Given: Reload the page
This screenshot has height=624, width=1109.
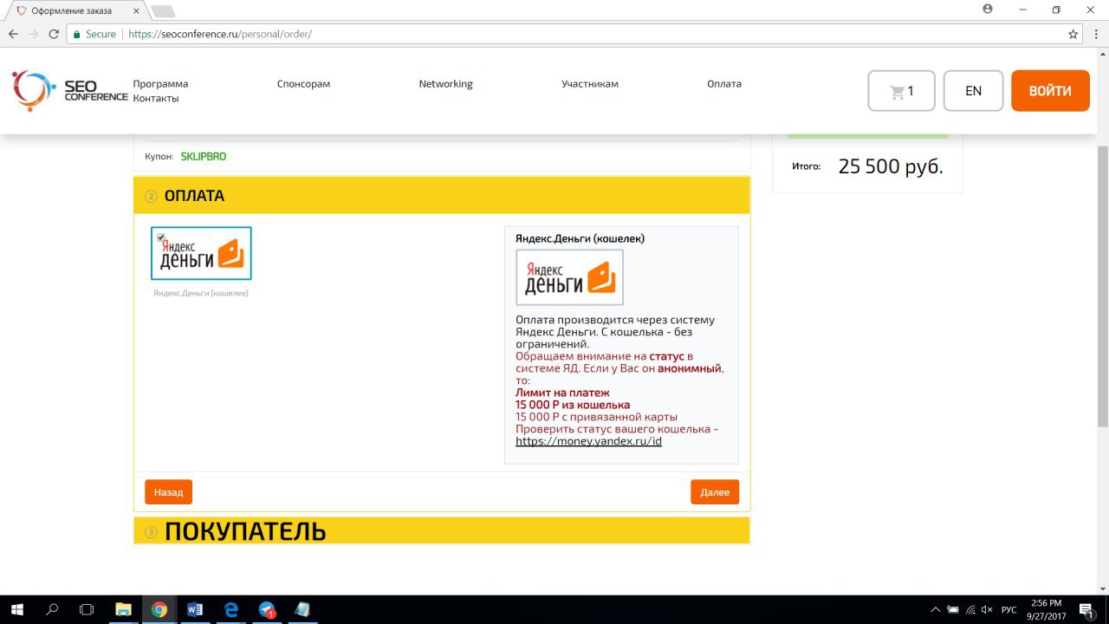Looking at the screenshot, I should pyautogui.click(x=54, y=34).
